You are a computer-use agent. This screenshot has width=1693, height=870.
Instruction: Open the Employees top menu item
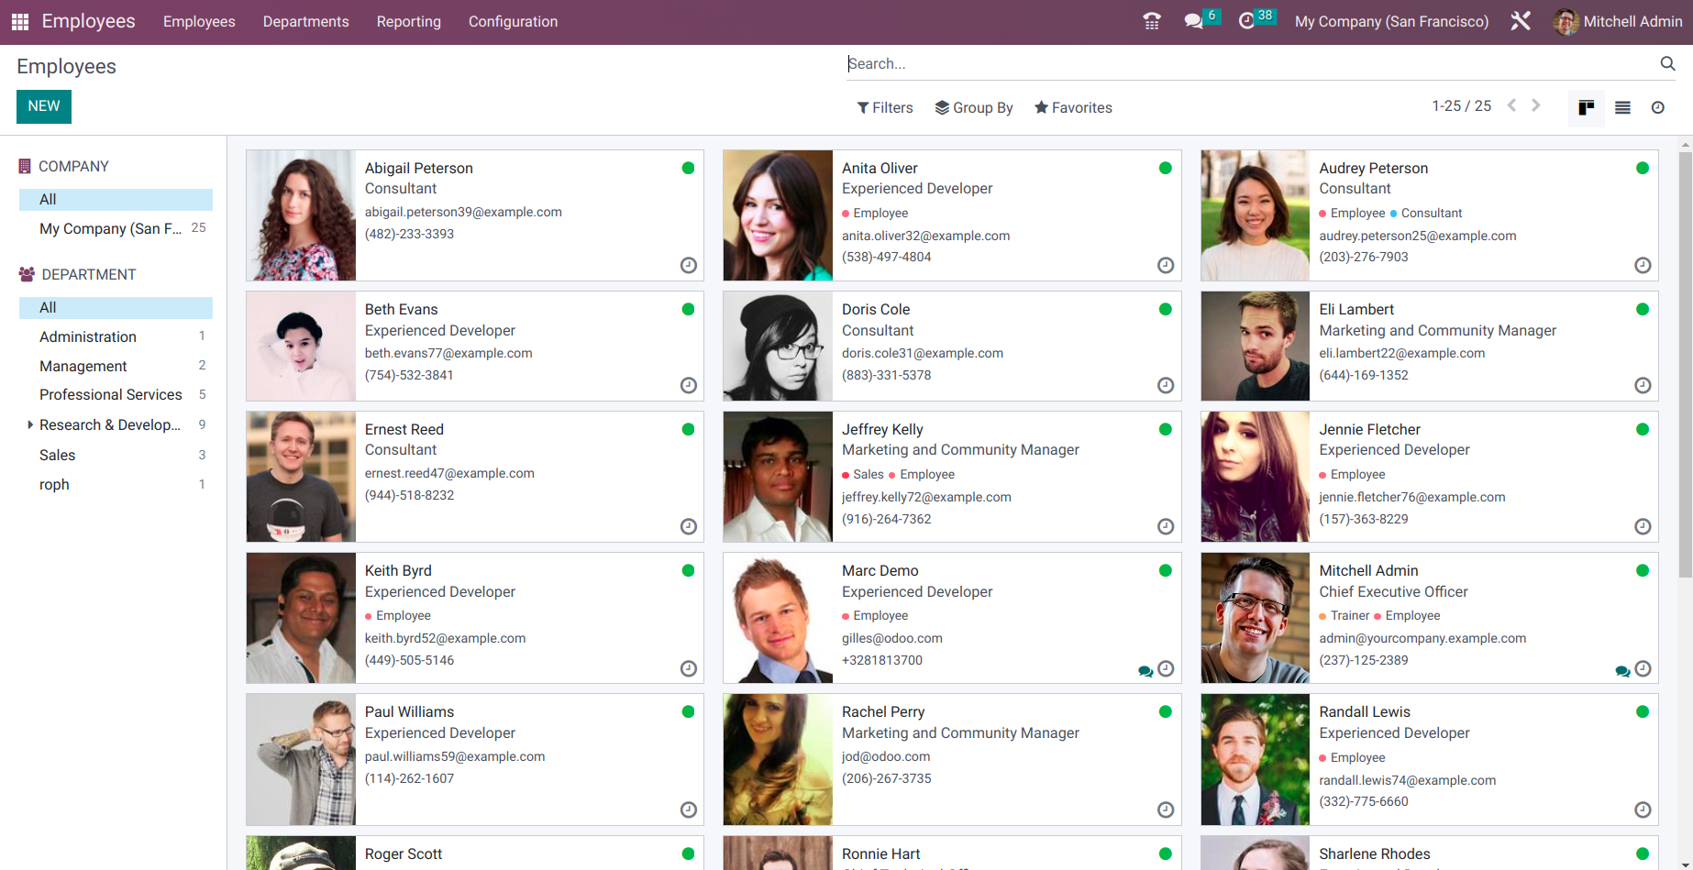199,21
